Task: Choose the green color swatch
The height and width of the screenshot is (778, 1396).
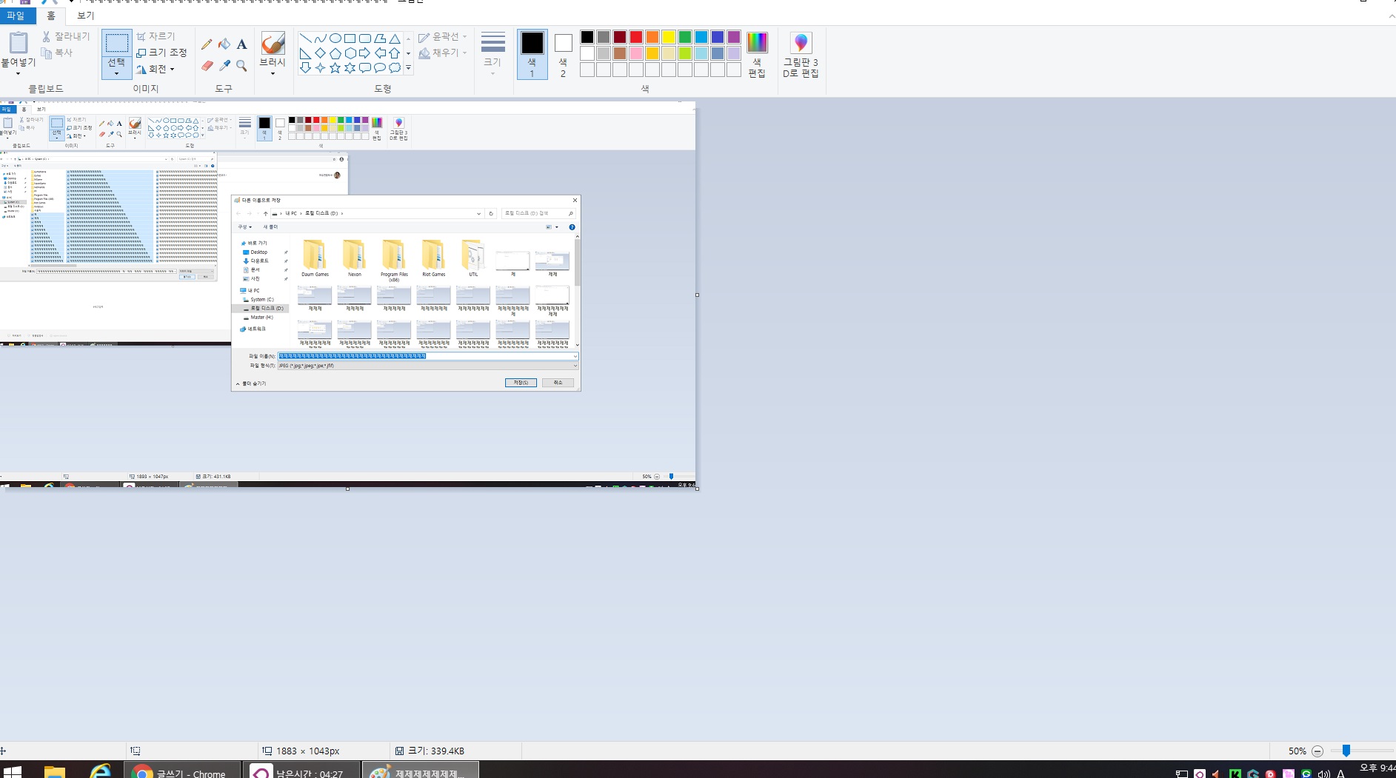Action: 685,37
